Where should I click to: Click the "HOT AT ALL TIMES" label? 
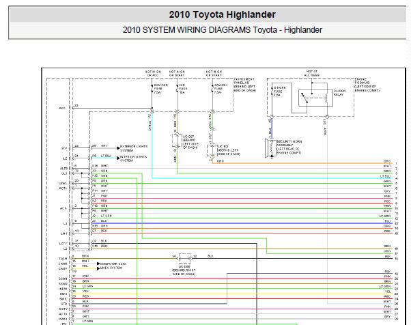pyautogui.click(x=311, y=73)
